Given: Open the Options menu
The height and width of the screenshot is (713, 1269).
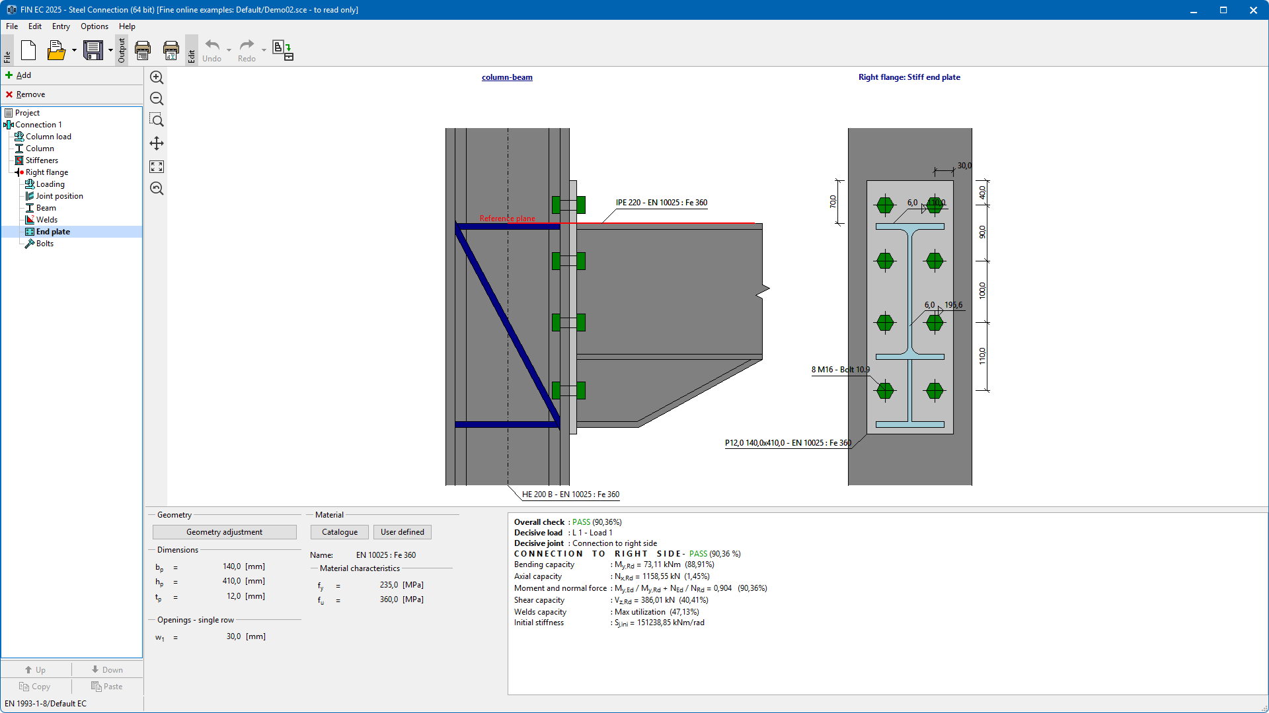Looking at the screenshot, I should pyautogui.click(x=95, y=26).
